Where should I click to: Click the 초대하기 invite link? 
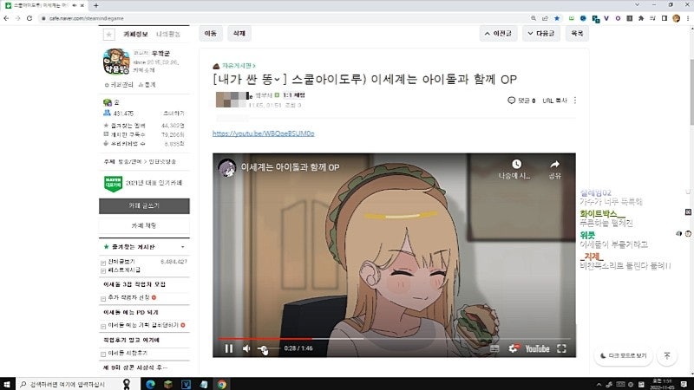[x=173, y=114]
